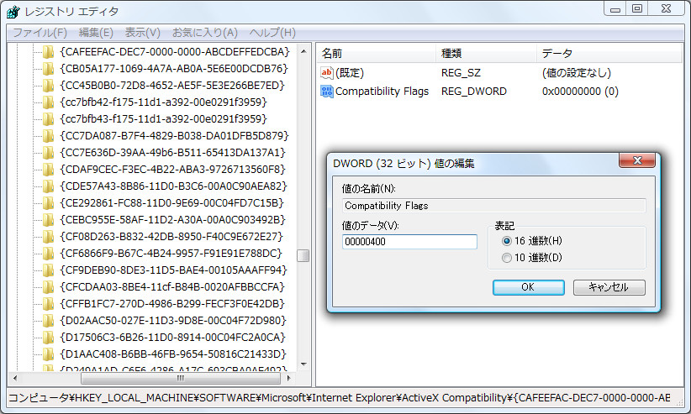Image resolution: width=691 pixels, height=414 pixels.
Task: Click the 値の名前 Compatibility Flags field
Action: (x=494, y=206)
